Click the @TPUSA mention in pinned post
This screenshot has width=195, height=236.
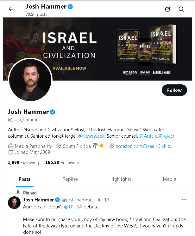(x=73, y=206)
